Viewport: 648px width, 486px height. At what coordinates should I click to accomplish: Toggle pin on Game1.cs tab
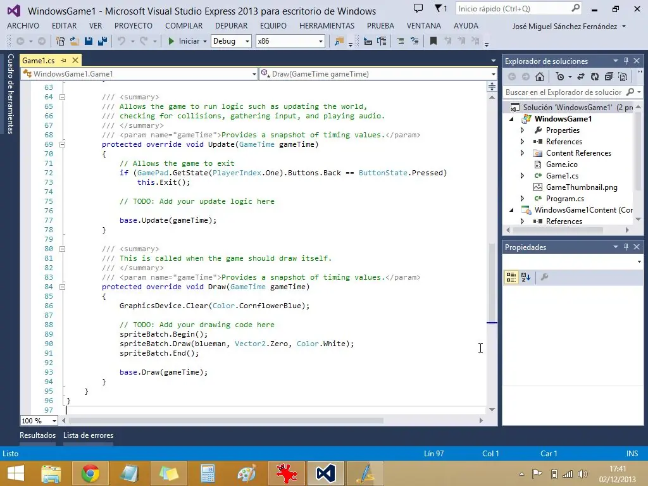pos(63,61)
